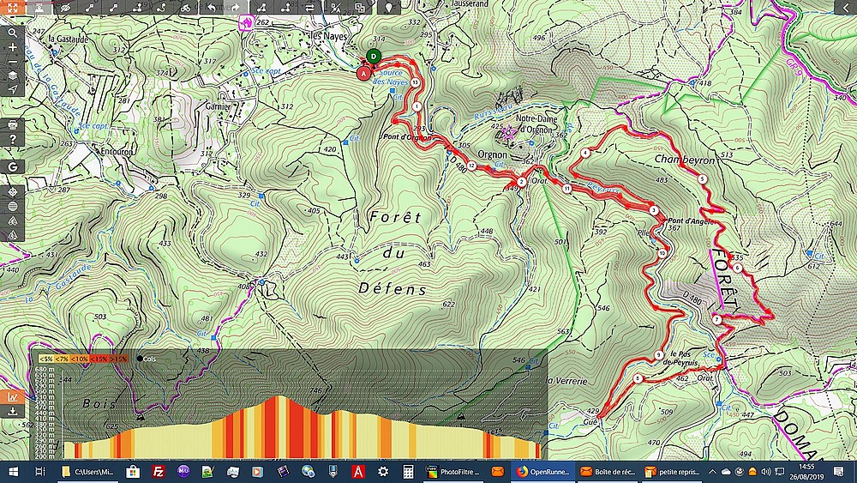Image resolution: width=857 pixels, height=483 pixels.
Task: Toggle the elevation profile chart icon
Action: pyautogui.click(x=12, y=396)
